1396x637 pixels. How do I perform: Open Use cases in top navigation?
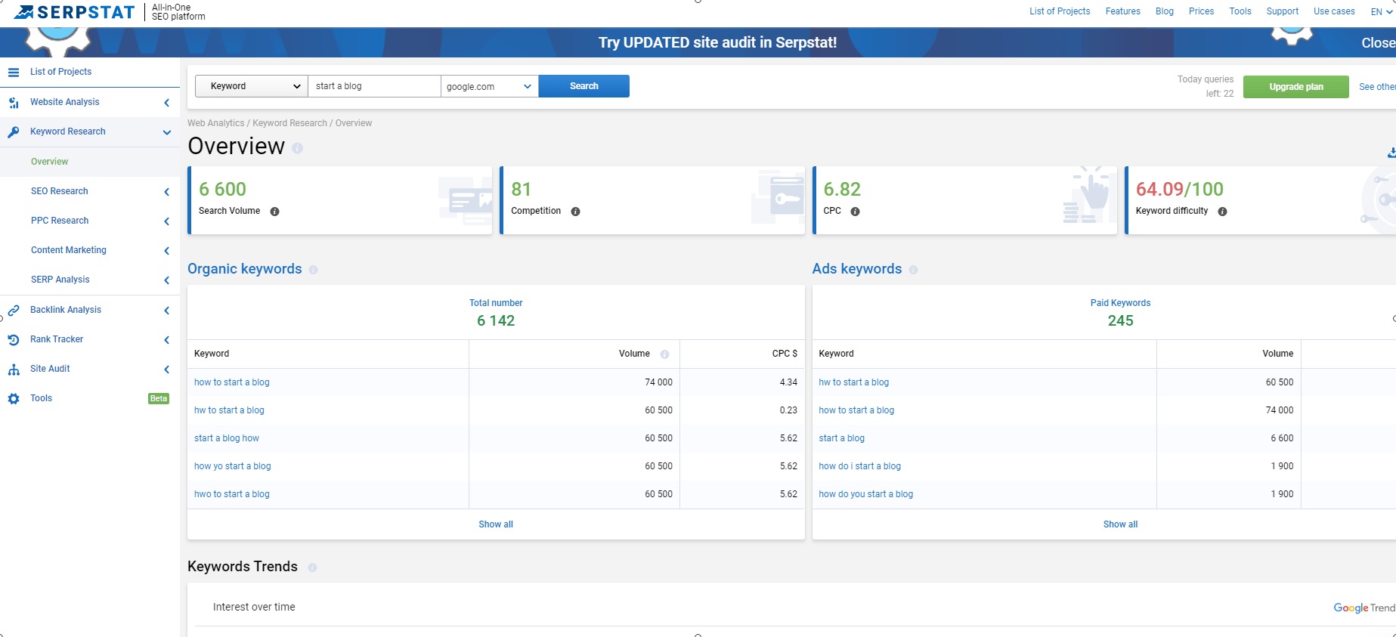(1334, 11)
